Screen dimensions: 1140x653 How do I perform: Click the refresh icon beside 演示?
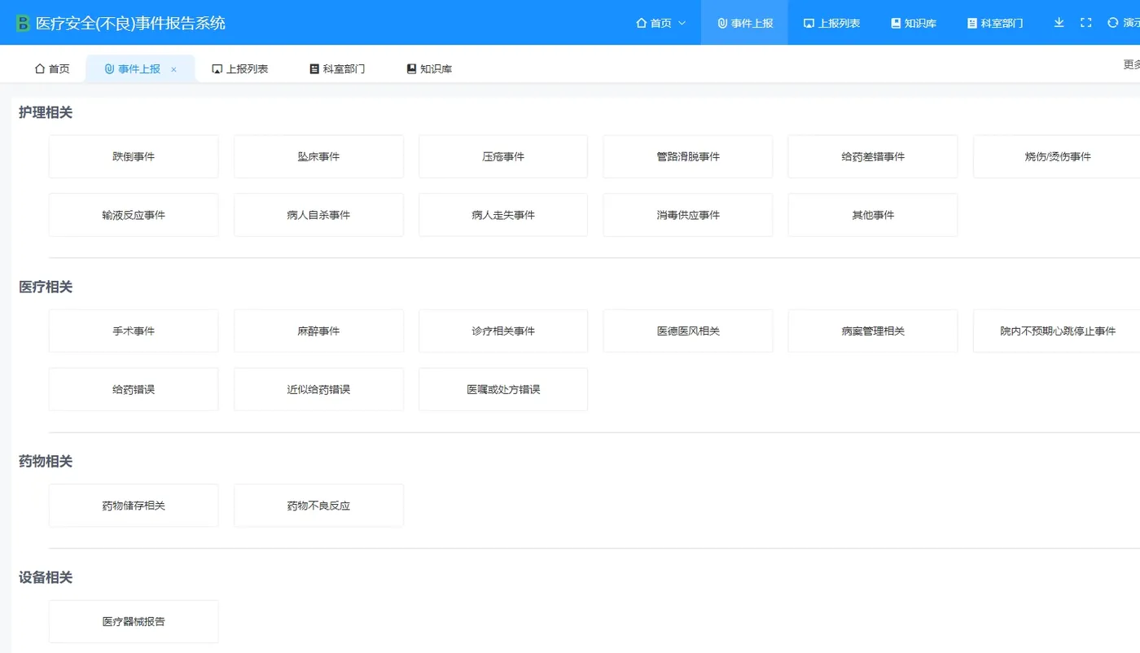click(1111, 23)
